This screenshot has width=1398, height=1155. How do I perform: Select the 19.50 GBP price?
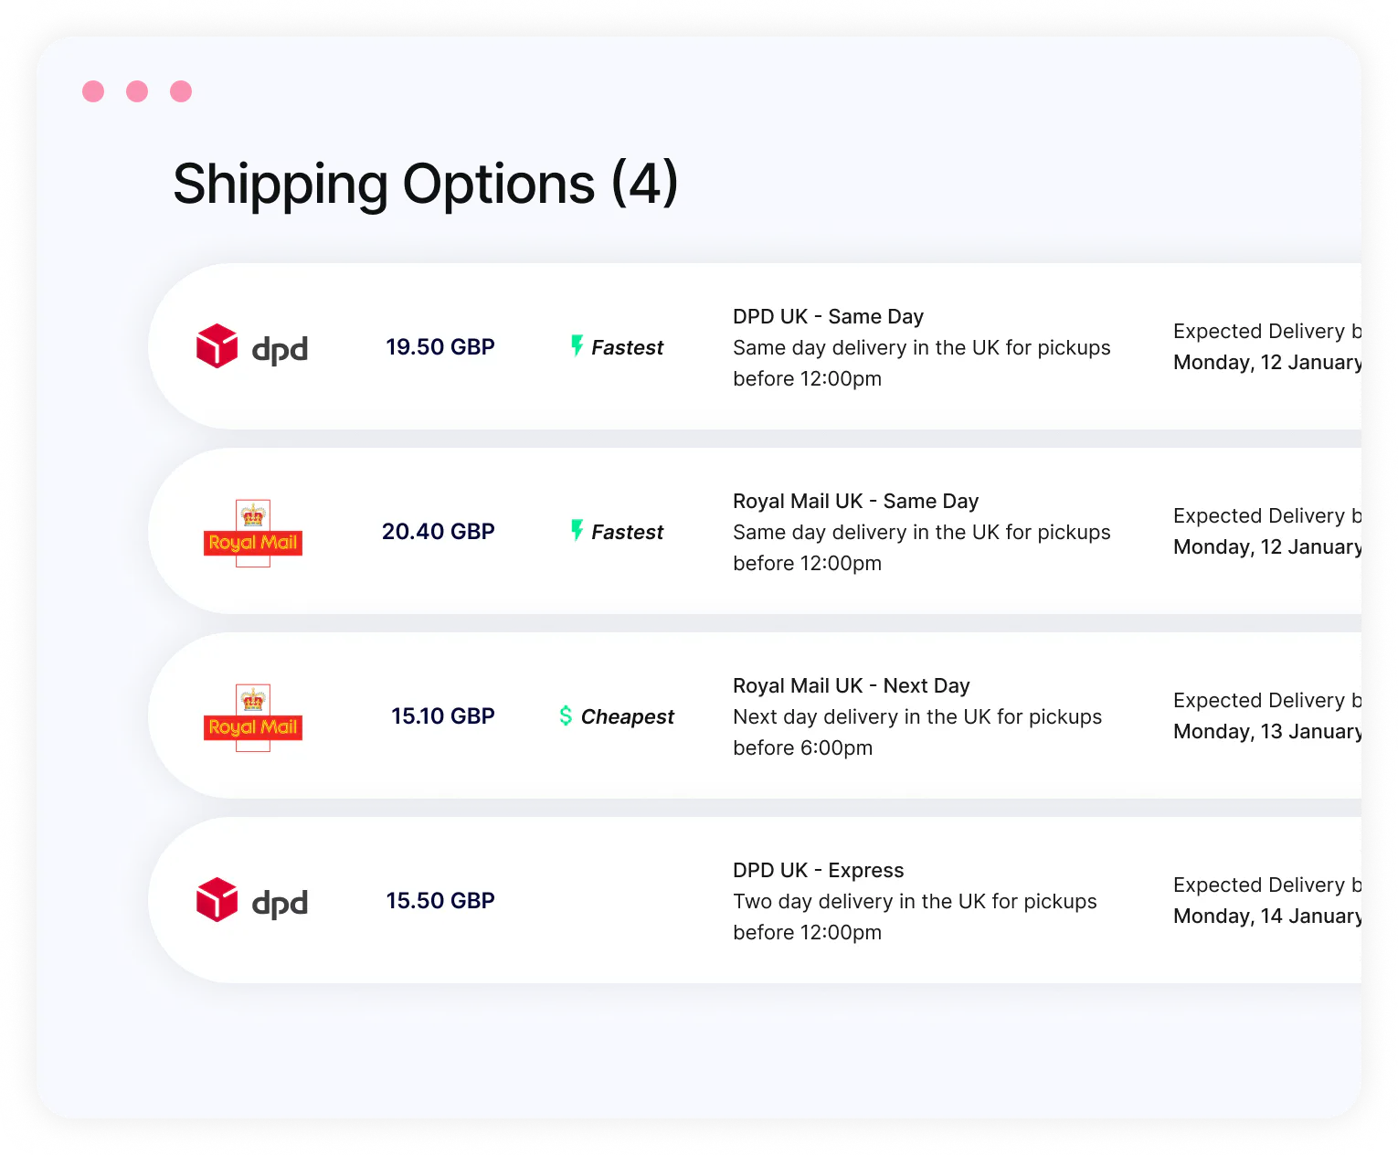(440, 347)
